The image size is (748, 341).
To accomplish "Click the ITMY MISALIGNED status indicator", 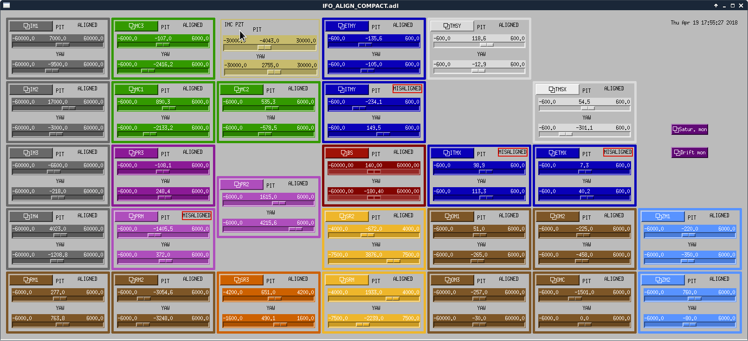I will coord(407,88).
